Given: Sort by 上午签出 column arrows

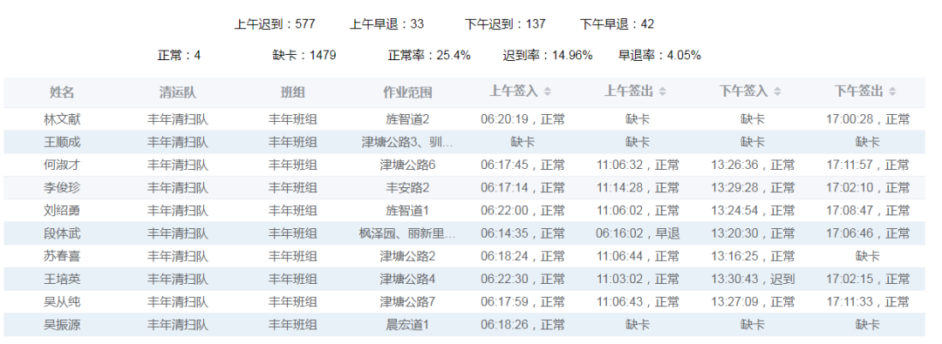Looking at the screenshot, I should 662,91.
